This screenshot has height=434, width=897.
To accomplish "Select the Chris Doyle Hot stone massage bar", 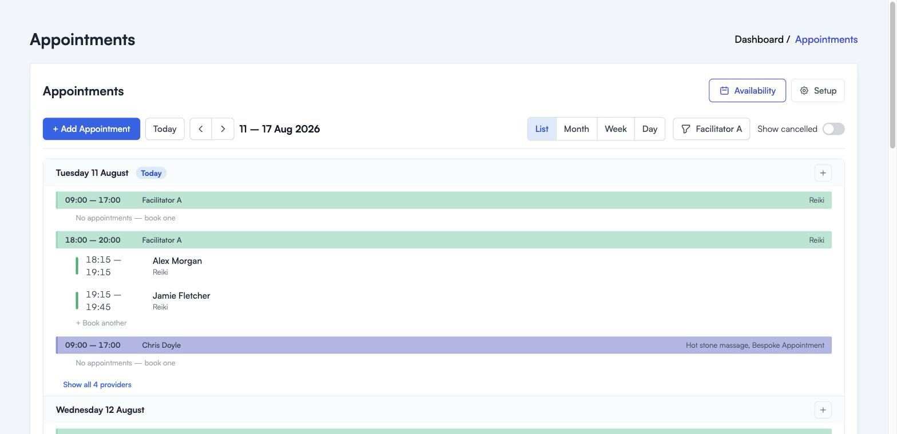I will click(x=444, y=345).
